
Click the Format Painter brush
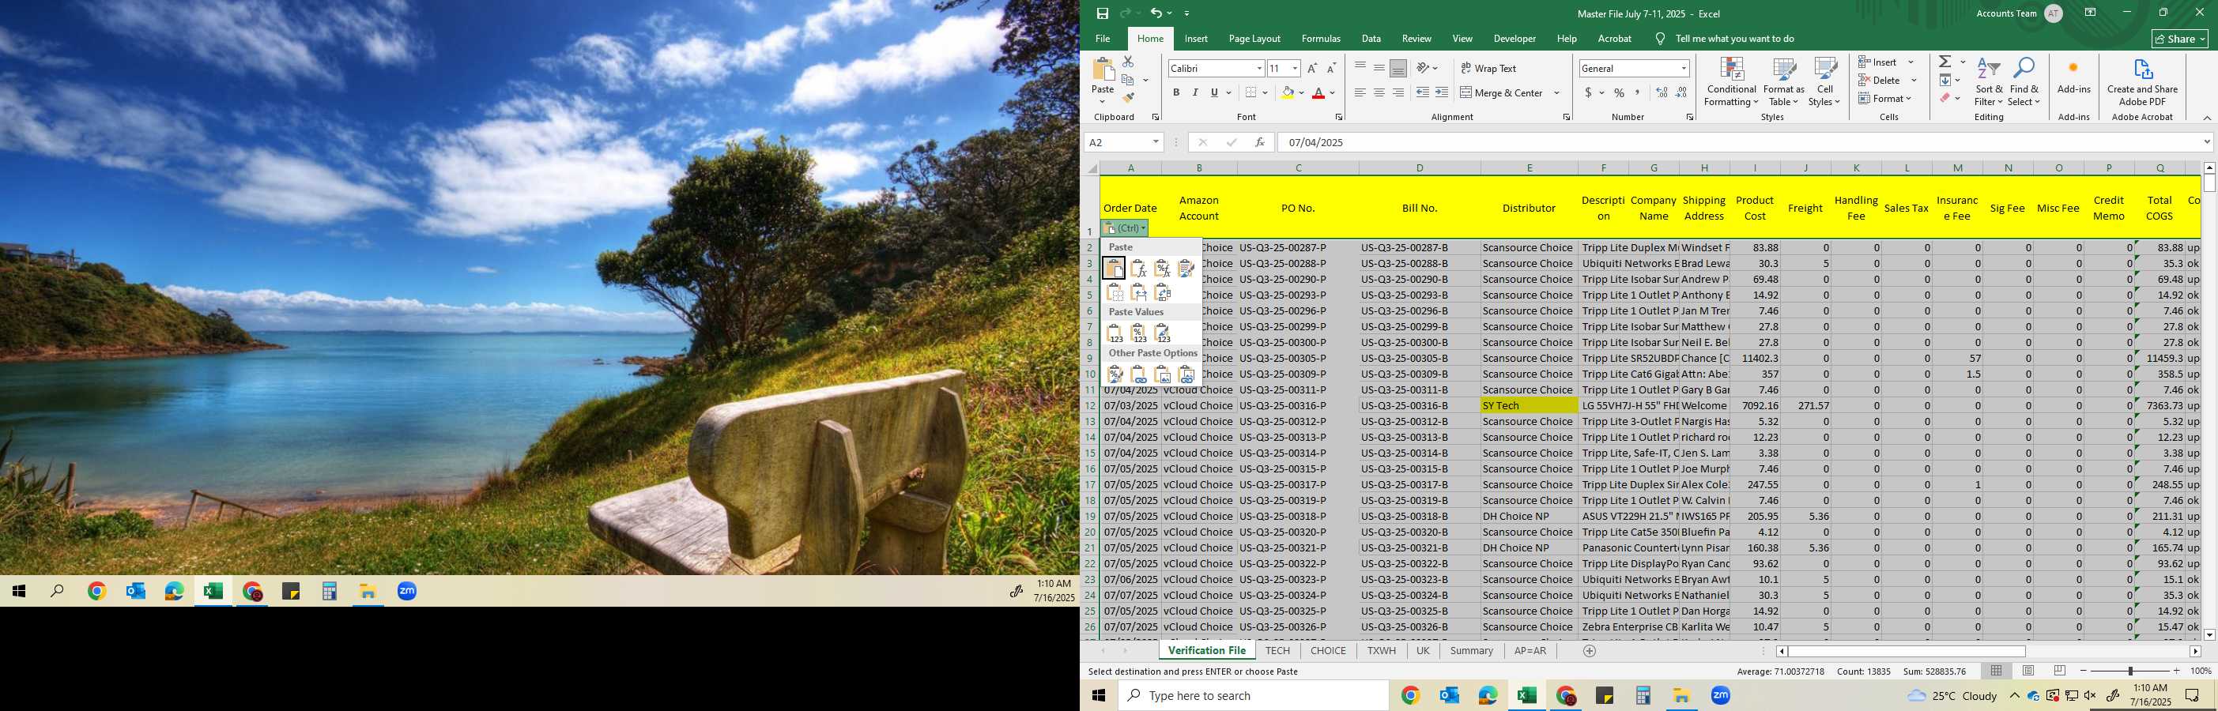[x=1128, y=98]
